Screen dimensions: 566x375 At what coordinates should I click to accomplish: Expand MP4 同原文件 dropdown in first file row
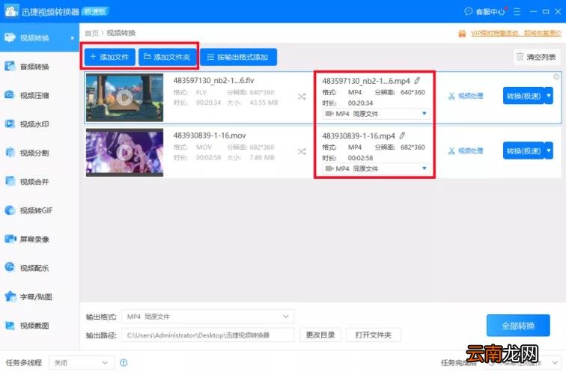(375, 114)
